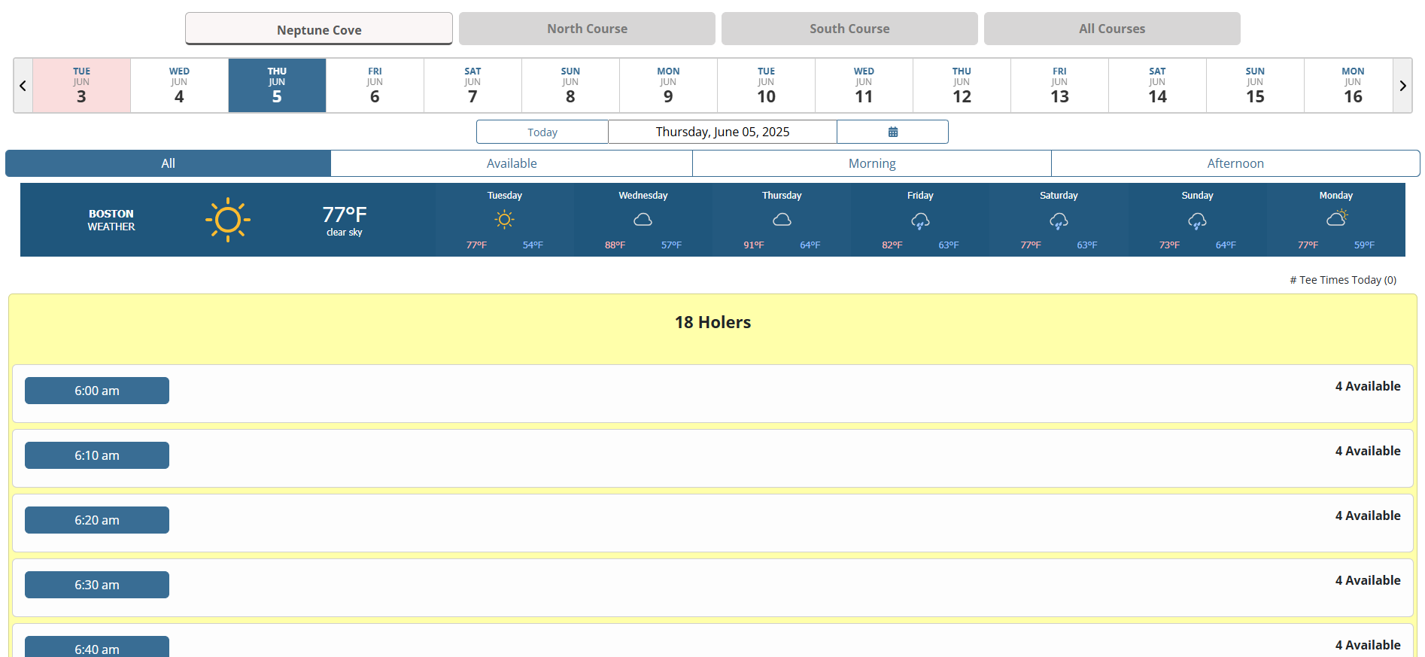Click the large sun weather icon

click(x=228, y=220)
